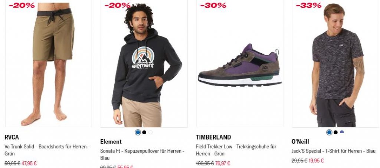Select white color swatch for Element hoodie
This screenshot has width=380, height=168.
coord(151,132)
